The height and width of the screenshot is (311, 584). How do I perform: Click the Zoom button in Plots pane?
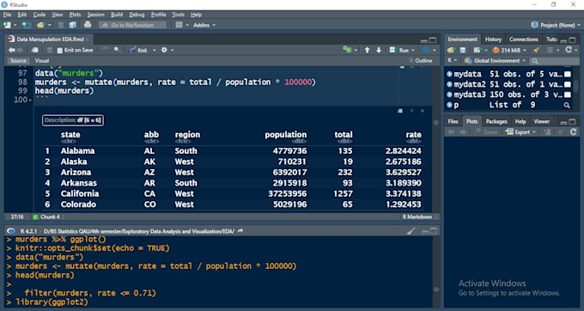point(486,131)
